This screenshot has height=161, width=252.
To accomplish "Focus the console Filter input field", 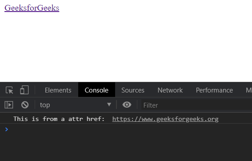I will click(196, 105).
